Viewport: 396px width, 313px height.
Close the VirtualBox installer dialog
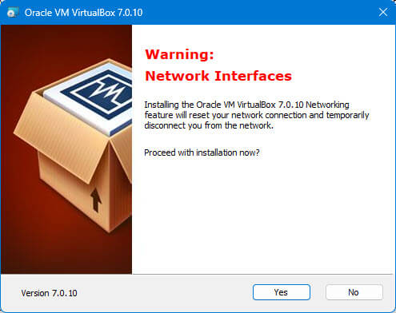point(383,12)
